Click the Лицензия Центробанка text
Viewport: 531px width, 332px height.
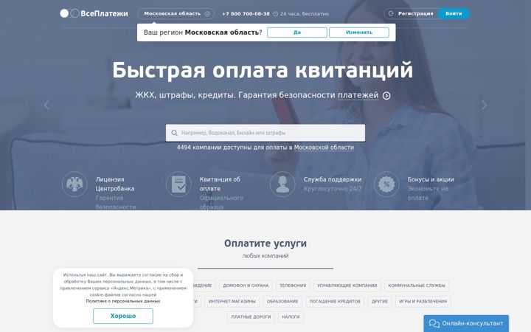(115, 184)
